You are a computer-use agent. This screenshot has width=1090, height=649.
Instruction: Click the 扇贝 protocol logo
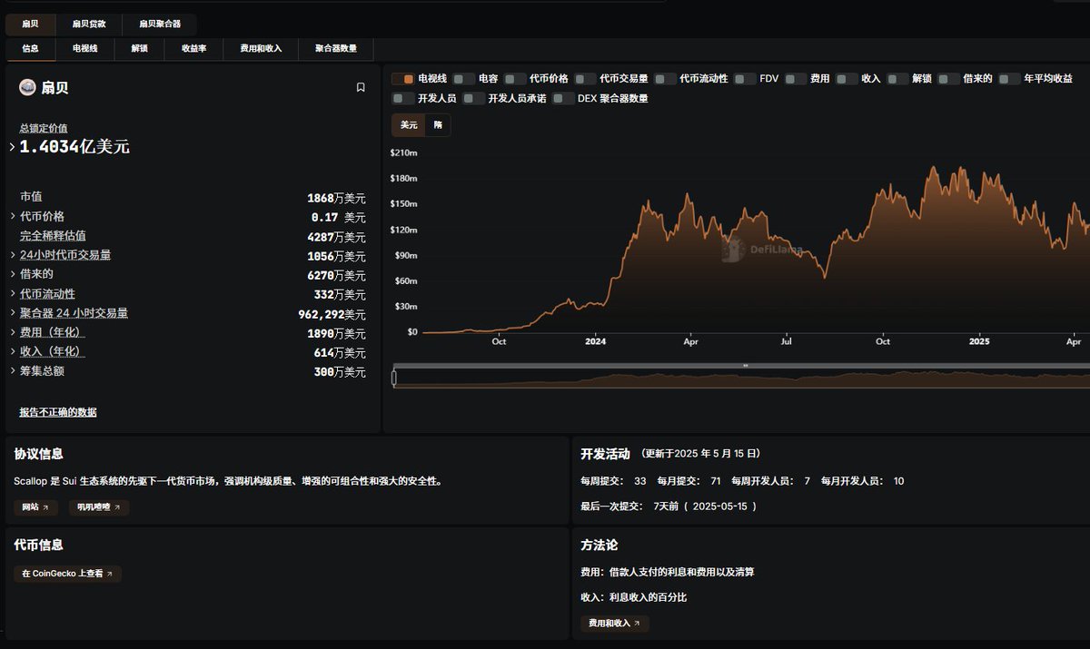coord(27,87)
